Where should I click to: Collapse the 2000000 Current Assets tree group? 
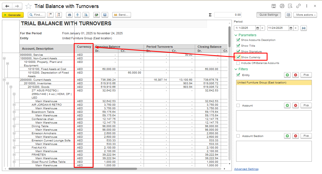tap(4, 80)
